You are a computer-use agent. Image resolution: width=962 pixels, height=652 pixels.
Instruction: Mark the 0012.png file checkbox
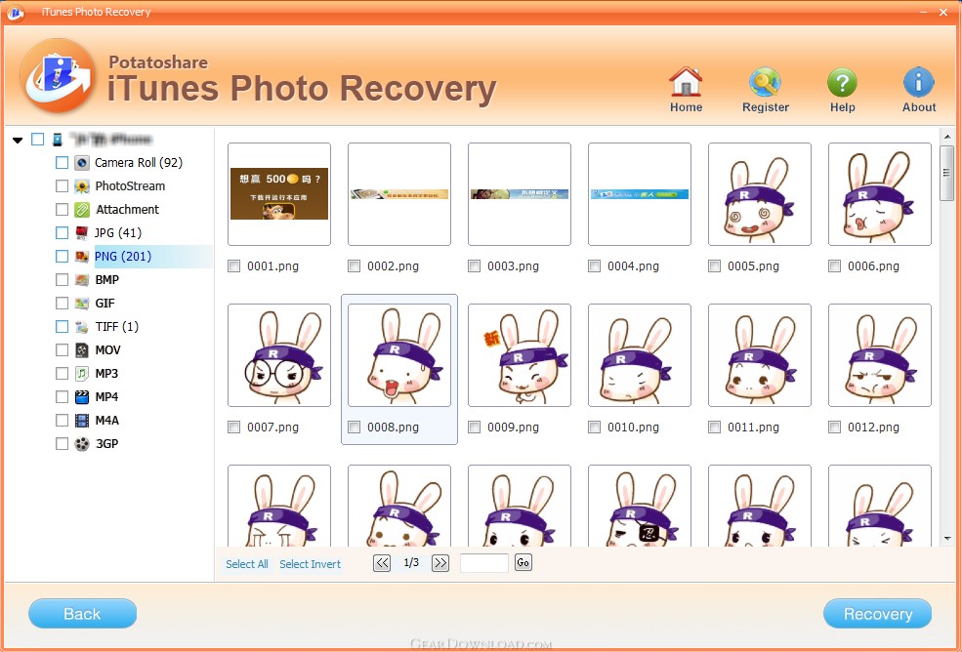pos(834,427)
